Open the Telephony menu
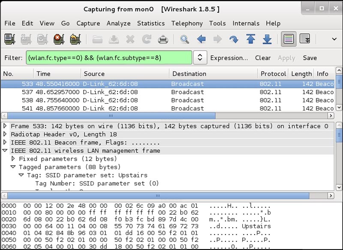The image size is (343, 250). point(187,24)
